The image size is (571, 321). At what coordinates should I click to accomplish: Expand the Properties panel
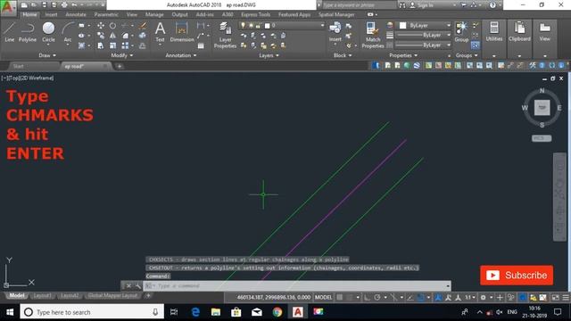pyautogui.click(x=403, y=55)
